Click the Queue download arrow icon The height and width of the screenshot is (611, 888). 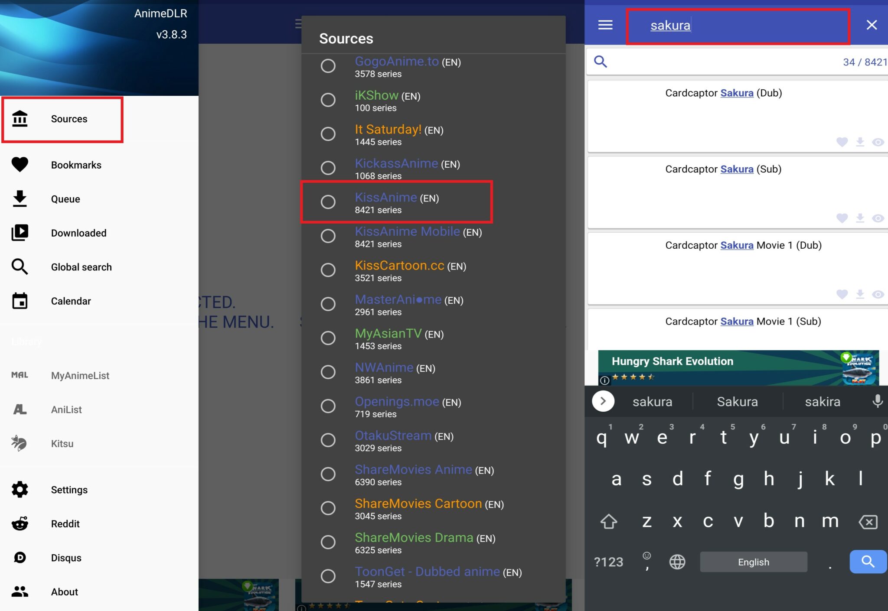pos(20,198)
